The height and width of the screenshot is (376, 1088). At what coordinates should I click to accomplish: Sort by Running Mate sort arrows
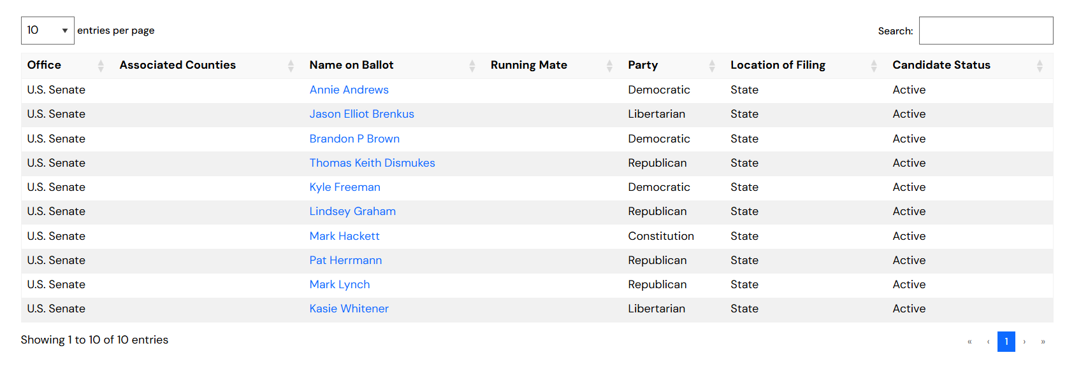[x=609, y=66]
